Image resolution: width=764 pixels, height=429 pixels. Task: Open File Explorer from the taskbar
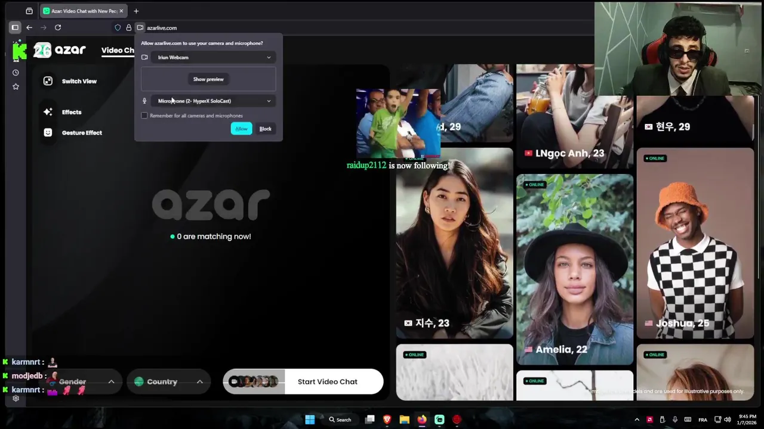point(404,419)
